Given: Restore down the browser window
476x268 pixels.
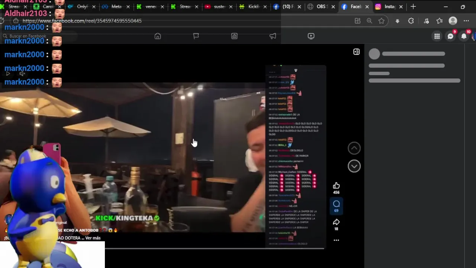Looking at the screenshot, I should click(x=463, y=7).
